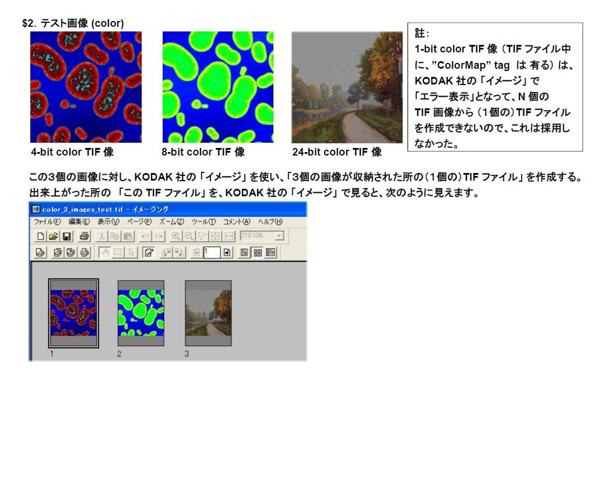Zoom out with the minus magnifier

coord(189,237)
